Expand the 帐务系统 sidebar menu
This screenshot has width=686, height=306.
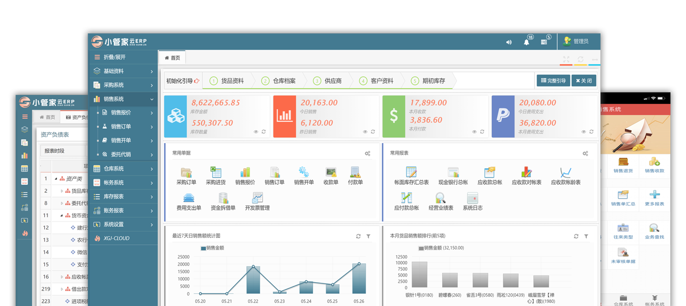(x=123, y=183)
